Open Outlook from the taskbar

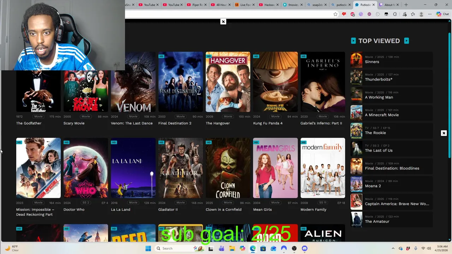(x=273, y=248)
